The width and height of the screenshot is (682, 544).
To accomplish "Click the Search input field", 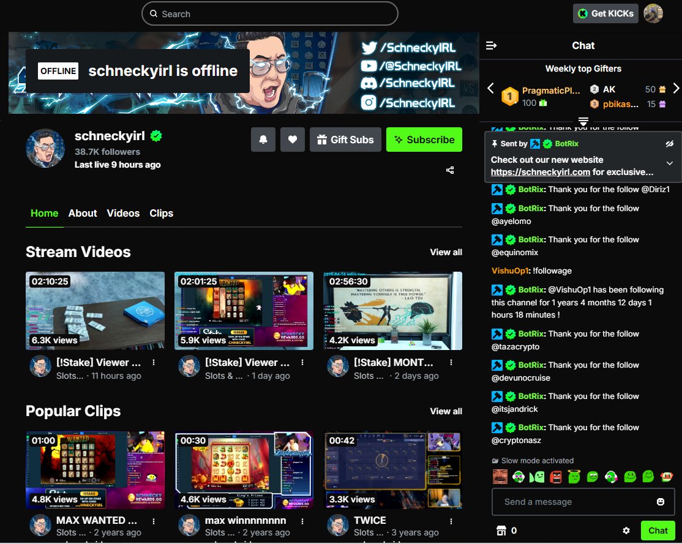I will tap(269, 13).
